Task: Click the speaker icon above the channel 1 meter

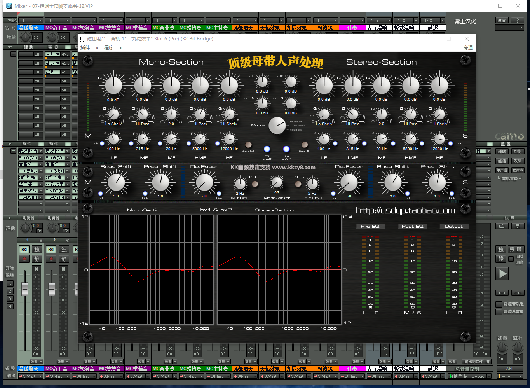Action: pos(37,269)
